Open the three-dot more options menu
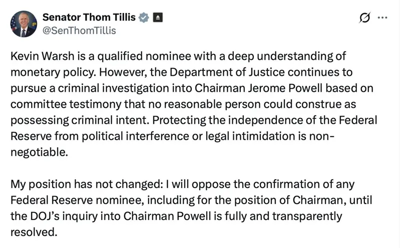Viewport: 400px width, 248px height. click(x=382, y=17)
